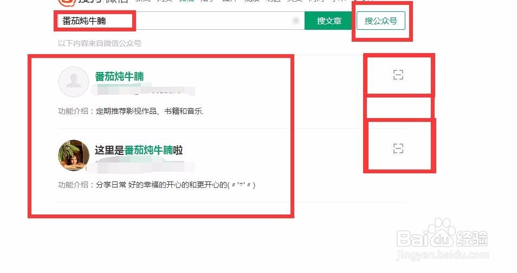
Task: Click the search field containing 番茄炖牛腩
Action: 180,21
